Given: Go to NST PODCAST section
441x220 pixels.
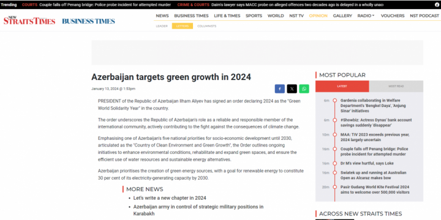Looking at the screenshot, I should pyautogui.click(x=424, y=16).
